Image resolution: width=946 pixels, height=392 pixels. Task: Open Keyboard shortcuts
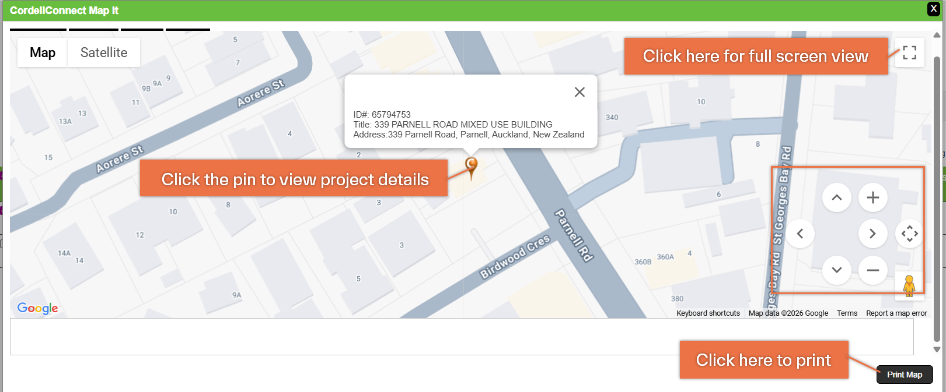pos(708,313)
